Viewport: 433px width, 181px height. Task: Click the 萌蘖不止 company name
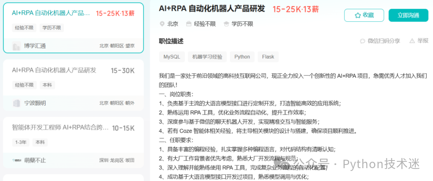tap(35, 160)
